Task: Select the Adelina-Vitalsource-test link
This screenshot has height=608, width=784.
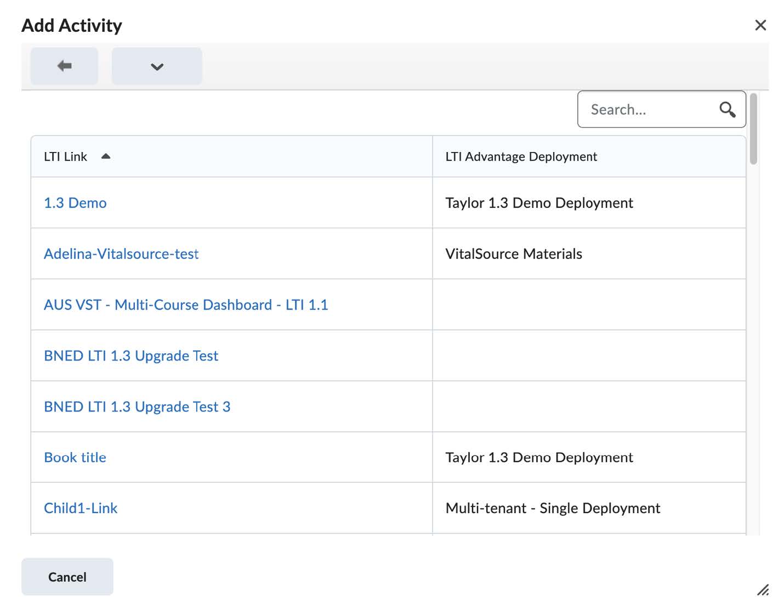Action: [121, 254]
